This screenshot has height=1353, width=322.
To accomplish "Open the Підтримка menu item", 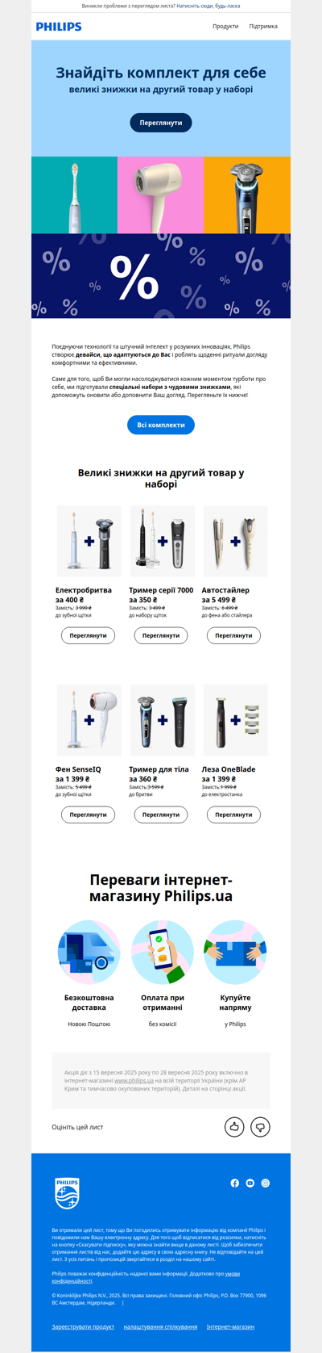I will click(263, 27).
